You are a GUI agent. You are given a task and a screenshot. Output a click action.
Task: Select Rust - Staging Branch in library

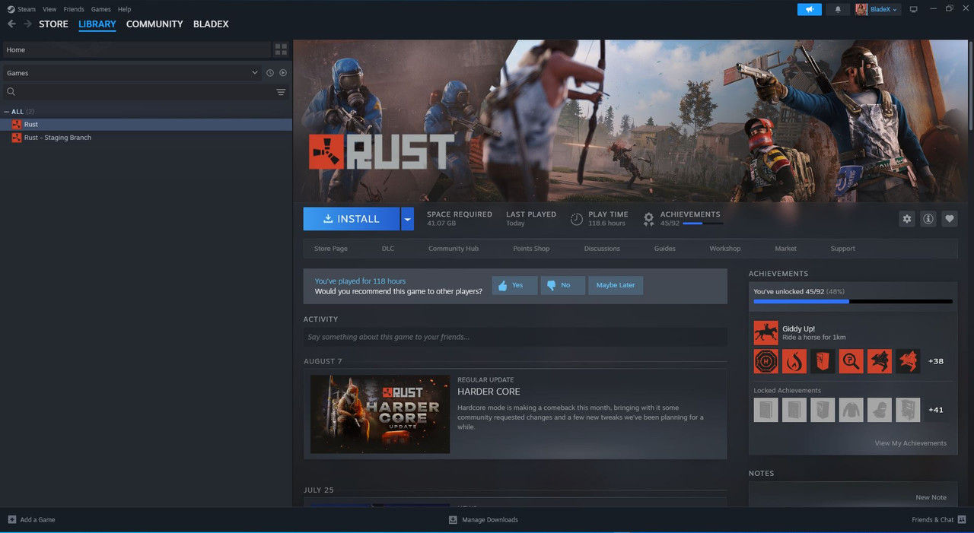[146, 138]
